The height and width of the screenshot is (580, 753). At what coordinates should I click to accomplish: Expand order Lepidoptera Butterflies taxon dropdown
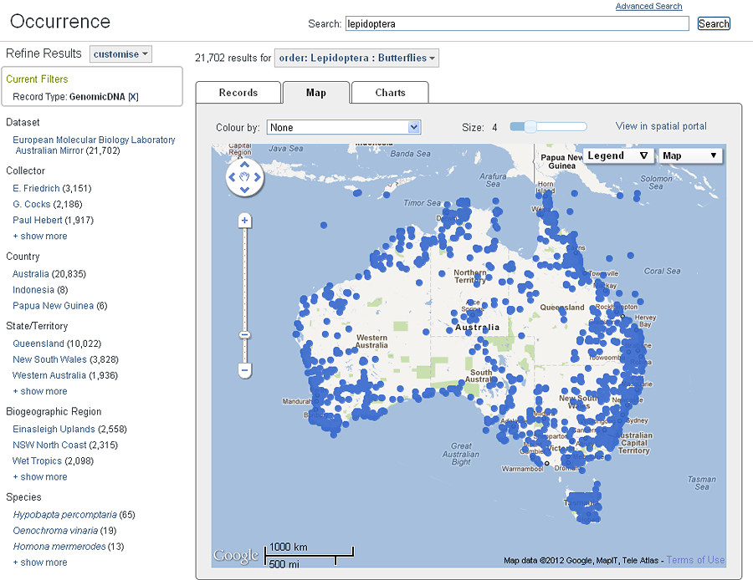tap(356, 58)
